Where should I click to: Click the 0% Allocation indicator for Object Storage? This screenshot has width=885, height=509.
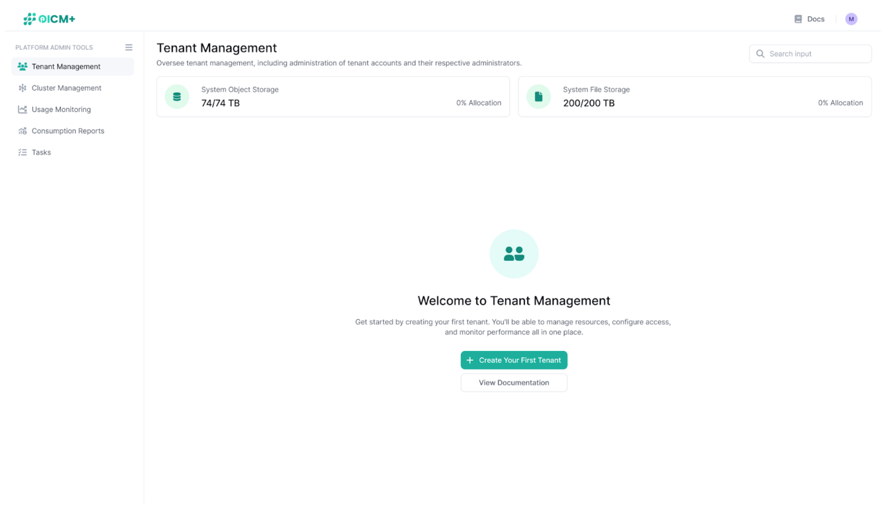[x=478, y=103]
